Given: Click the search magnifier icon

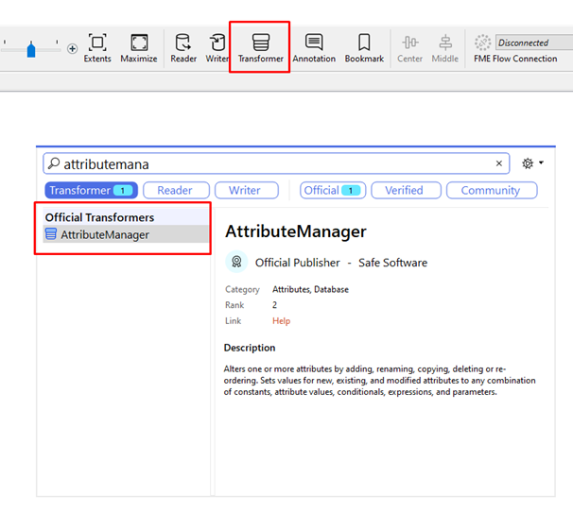Looking at the screenshot, I should pyautogui.click(x=54, y=162).
